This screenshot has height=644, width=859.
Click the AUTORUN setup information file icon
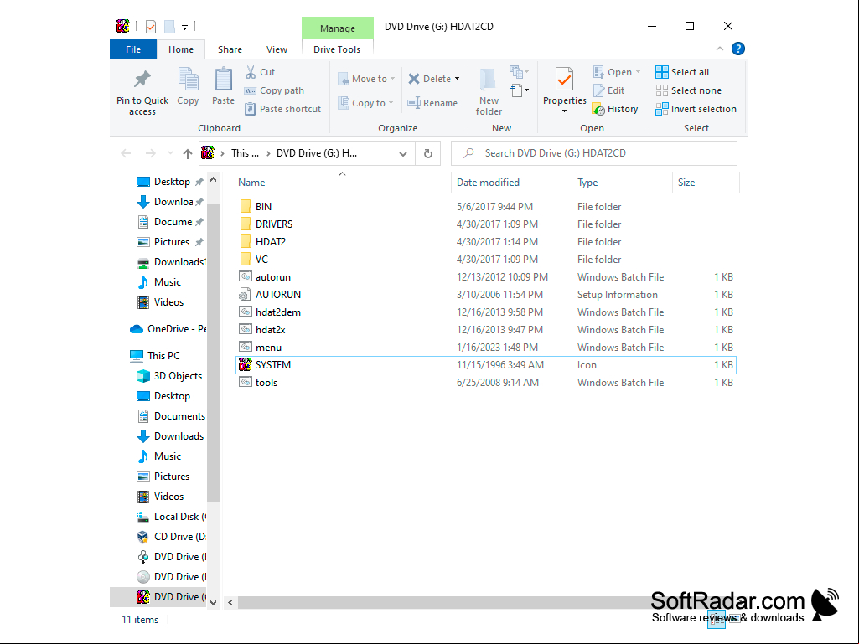(x=246, y=295)
